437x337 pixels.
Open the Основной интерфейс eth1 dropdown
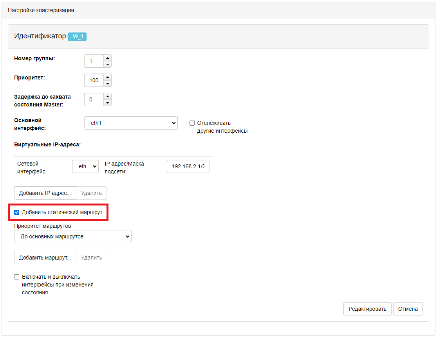pyautogui.click(x=131, y=123)
